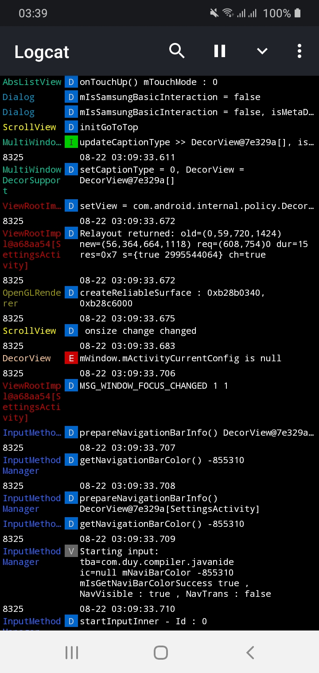Tap the D badge on startInputInner entry
The width and height of the screenshot is (319, 673).
coord(71,621)
